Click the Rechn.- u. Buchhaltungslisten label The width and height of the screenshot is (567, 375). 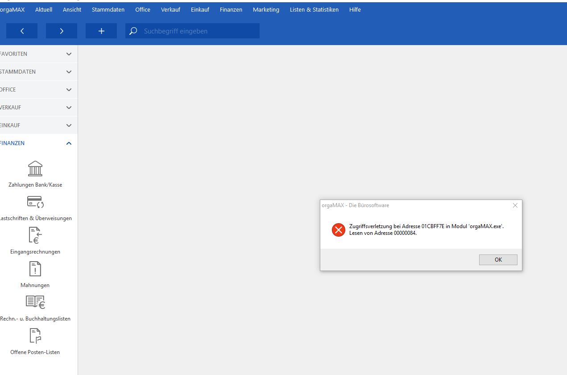[35, 319]
